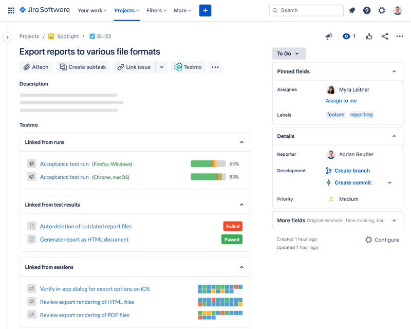This screenshot has width=411, height=329.
Task: Click the Search input field
Action: (x=306, y=10)
